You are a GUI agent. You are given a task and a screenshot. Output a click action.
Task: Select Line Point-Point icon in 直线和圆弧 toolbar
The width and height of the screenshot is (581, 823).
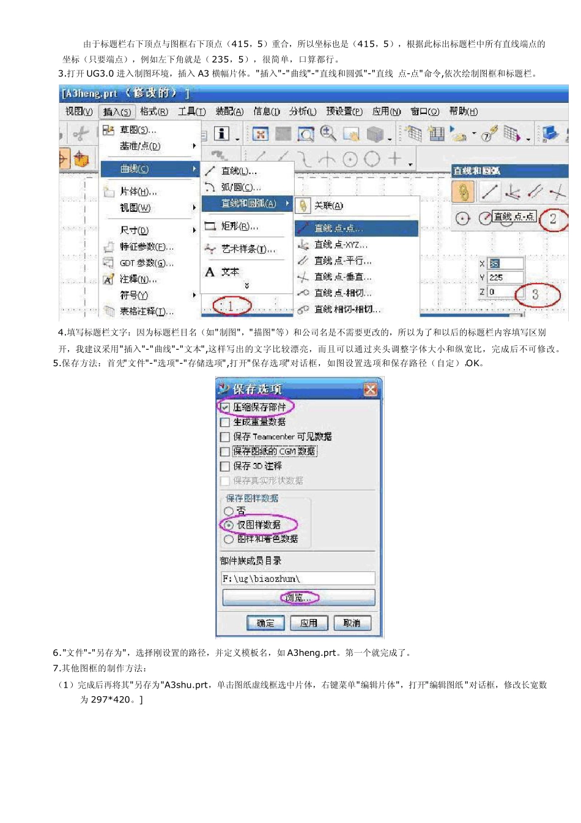pyautogui.click(x=489, y=192)
